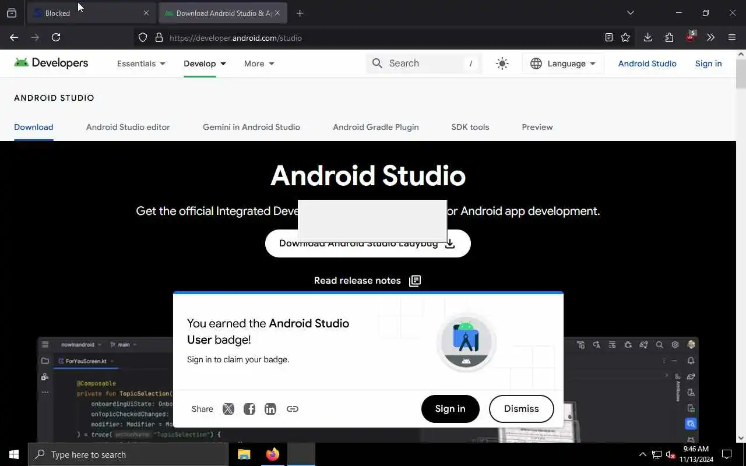Close the Blocked tab
This screenshot has height=466, width=746.
point(146,13)
